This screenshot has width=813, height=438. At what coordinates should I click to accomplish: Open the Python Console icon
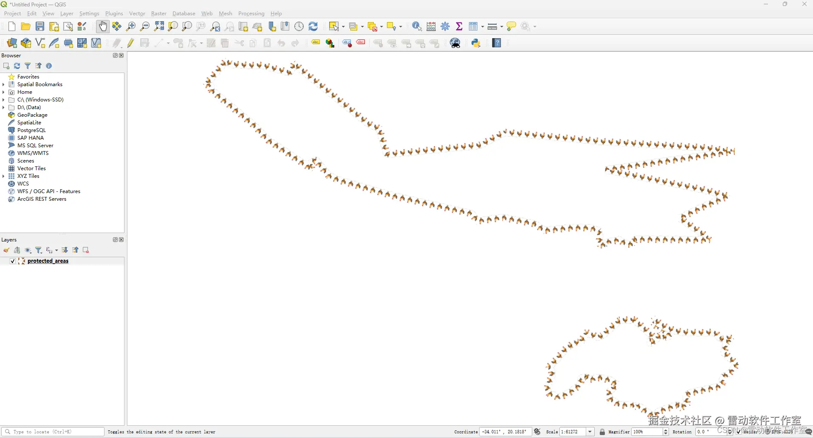(x=476, y=43)
